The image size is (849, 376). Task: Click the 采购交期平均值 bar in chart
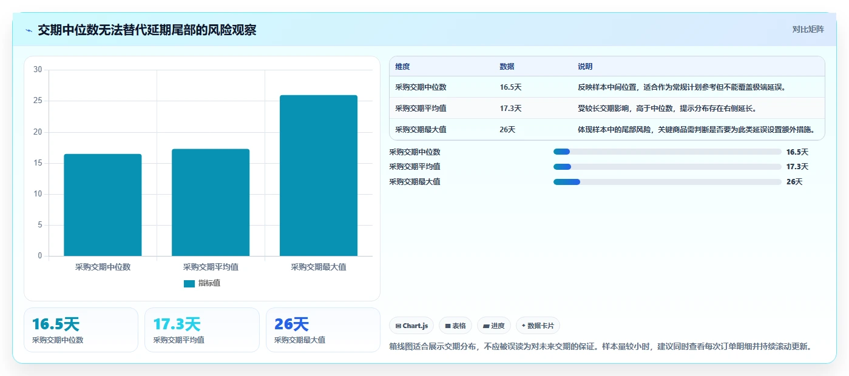pyautogui.click(x=211, y=203)
